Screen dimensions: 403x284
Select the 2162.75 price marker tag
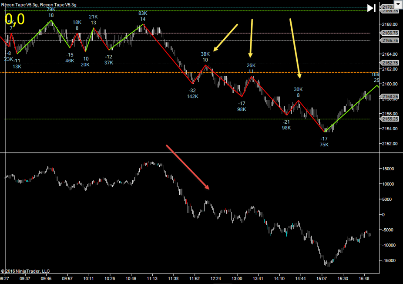coord(390,63)
